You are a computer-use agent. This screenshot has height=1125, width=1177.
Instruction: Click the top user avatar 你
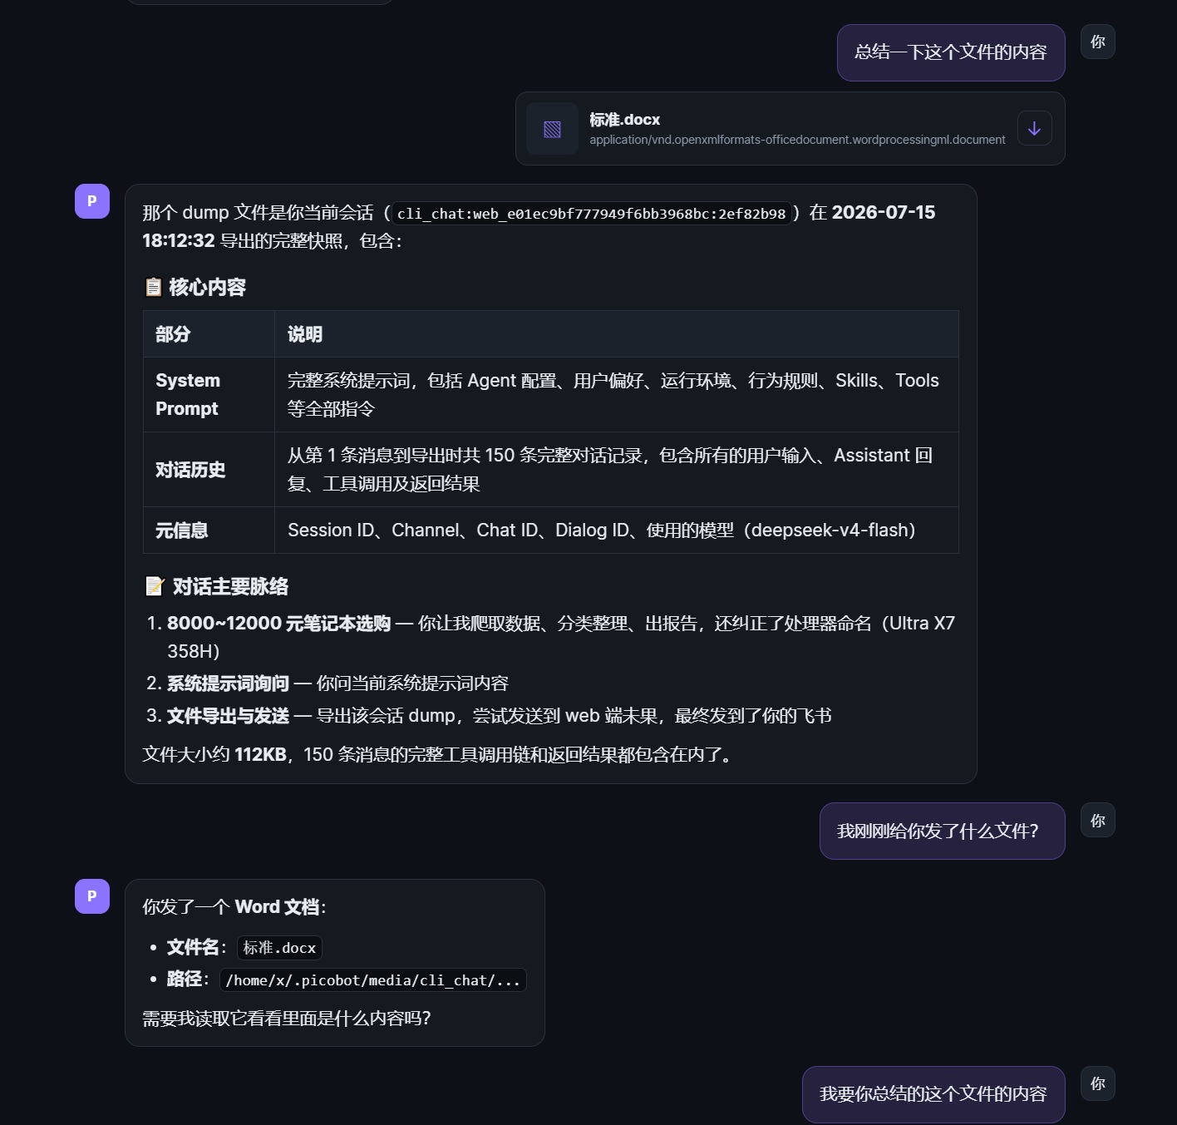click(1097, 42)
